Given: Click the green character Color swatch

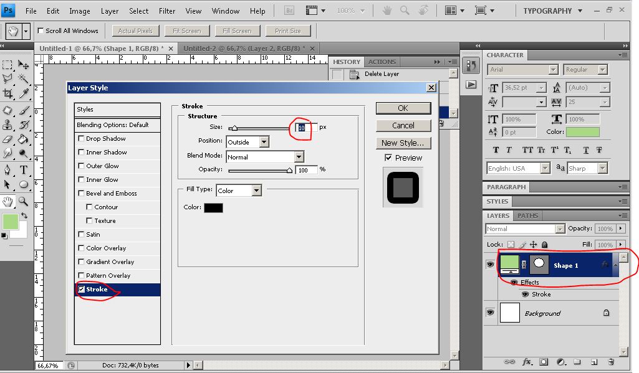Looking at the screenshot, I should 583,131.
